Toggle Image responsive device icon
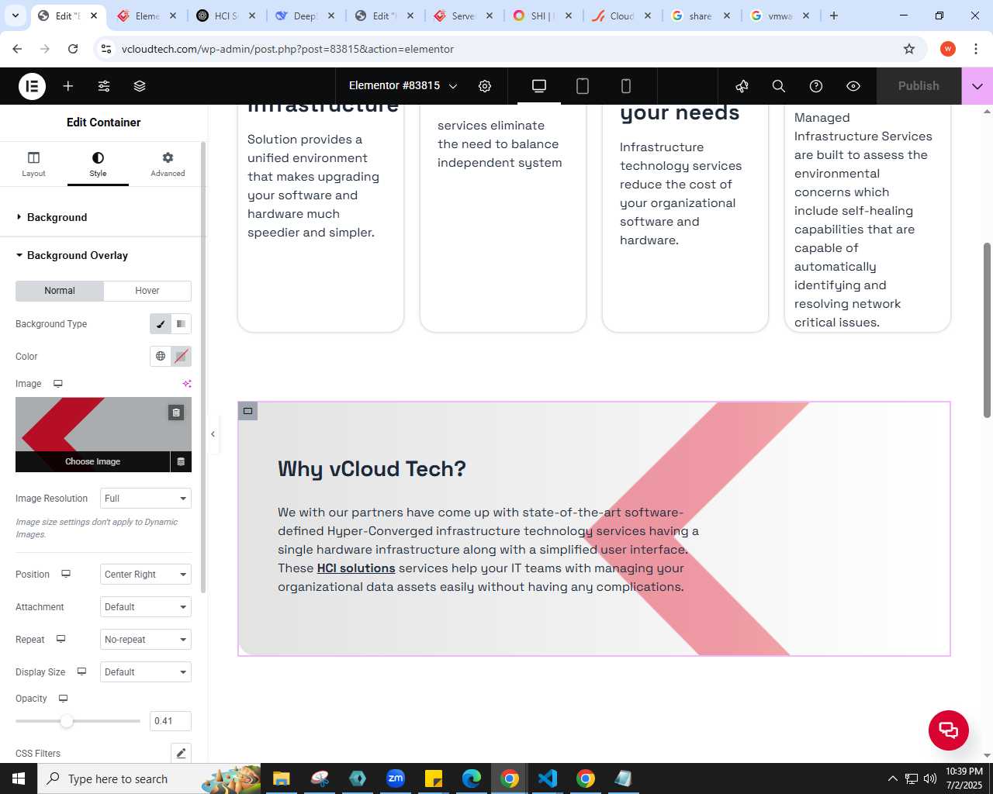This screenshot has height=794, width=993. (x=57, y=384)
